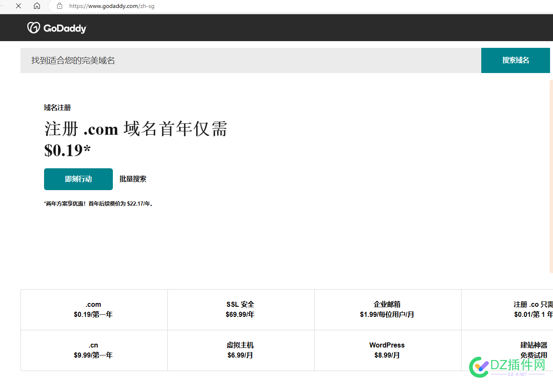This screenshot has width=553, height=384.
Task: Click the 注册 .com 域名首年仅需 heading
Action: tap(136, 129)
